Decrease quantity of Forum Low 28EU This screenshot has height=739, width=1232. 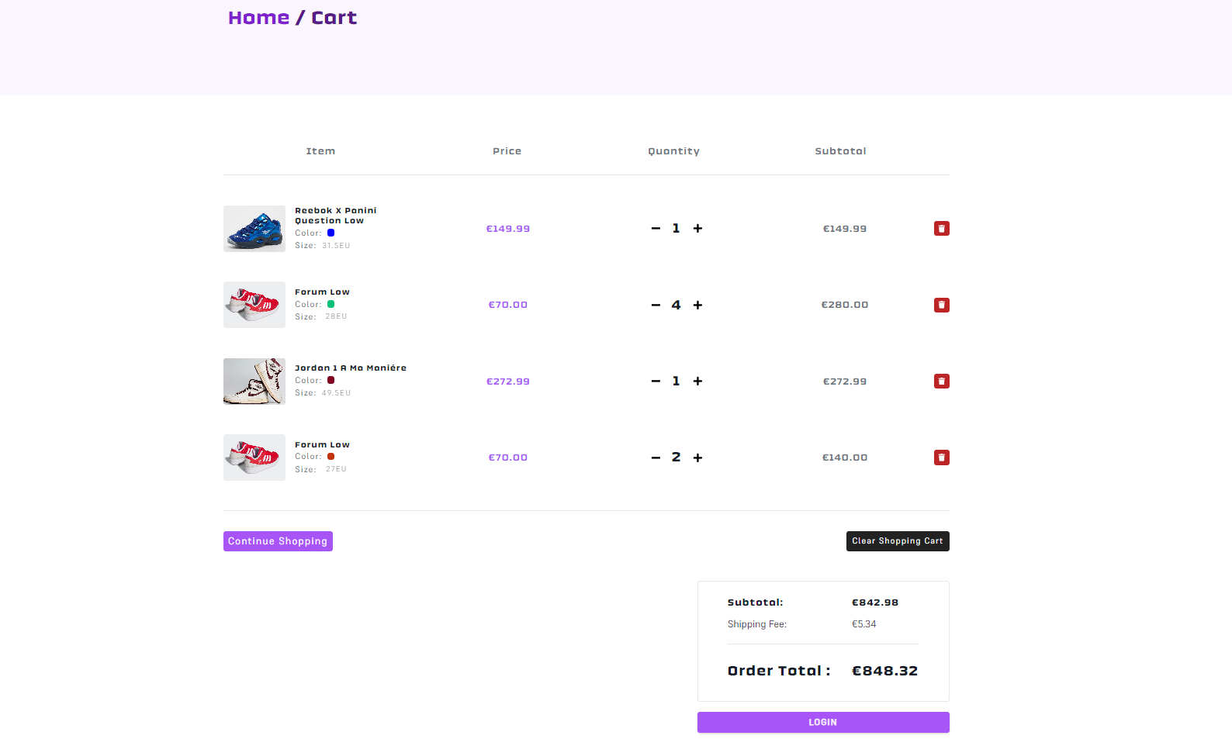point(656,305)
